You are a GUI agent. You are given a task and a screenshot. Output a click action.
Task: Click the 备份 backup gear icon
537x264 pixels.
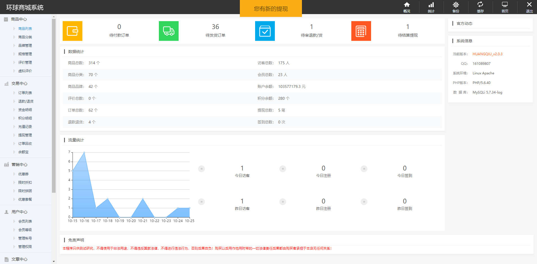[456, 5]
